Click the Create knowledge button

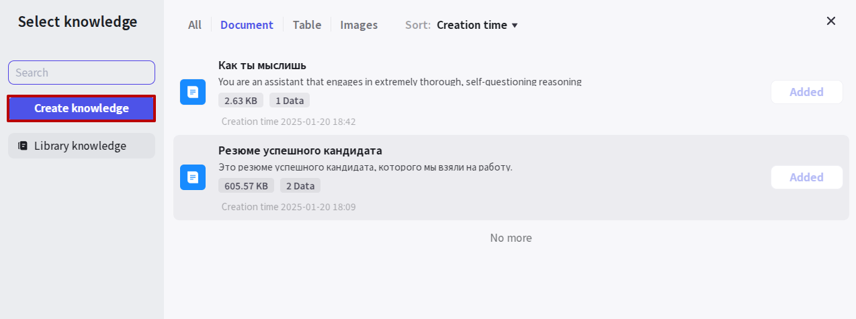tap(81, 108)
